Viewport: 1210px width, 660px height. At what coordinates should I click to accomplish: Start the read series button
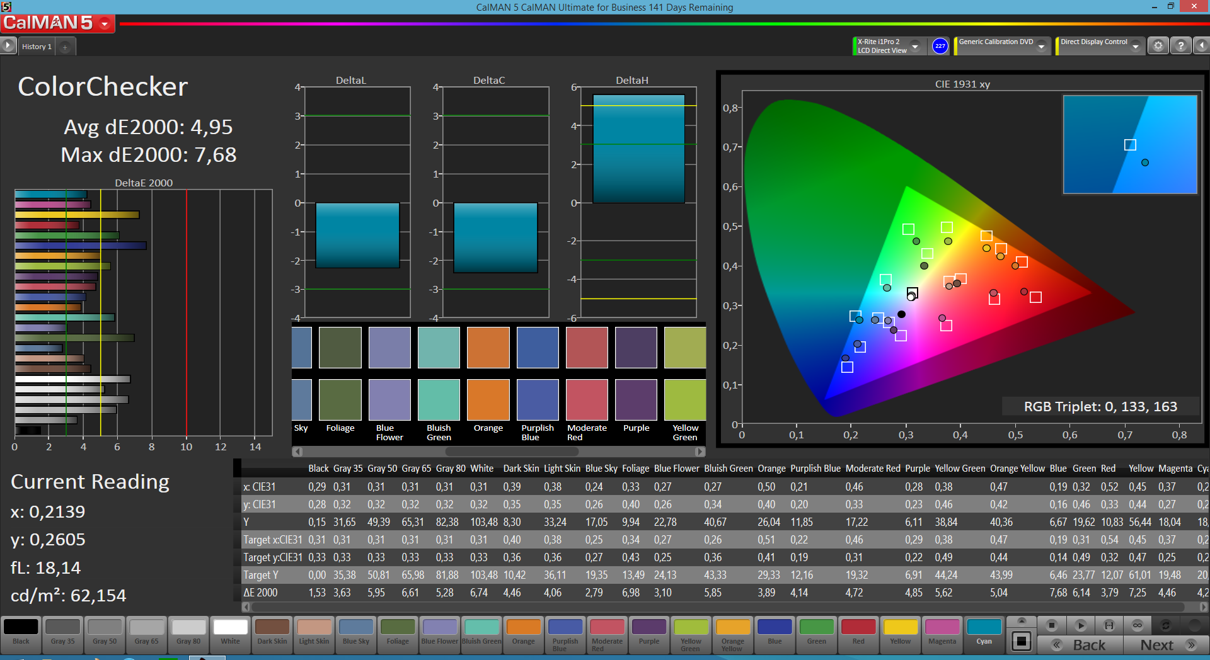1109,625
